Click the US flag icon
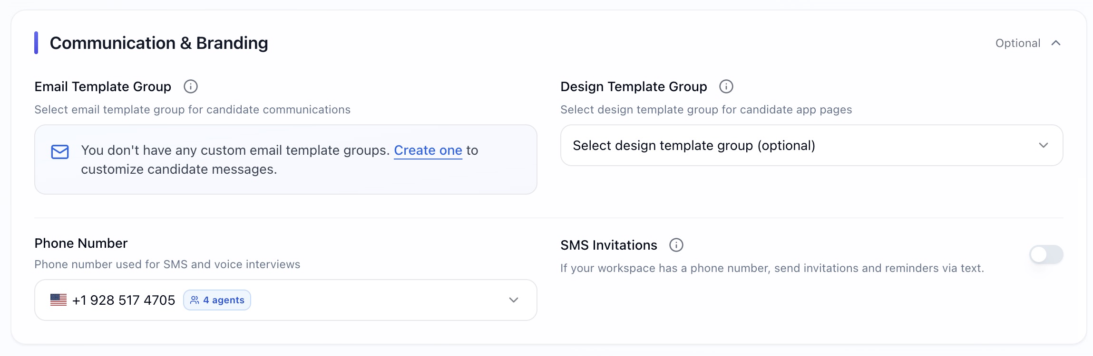This screenshot has width=1093, height=356. coord(59,300)
